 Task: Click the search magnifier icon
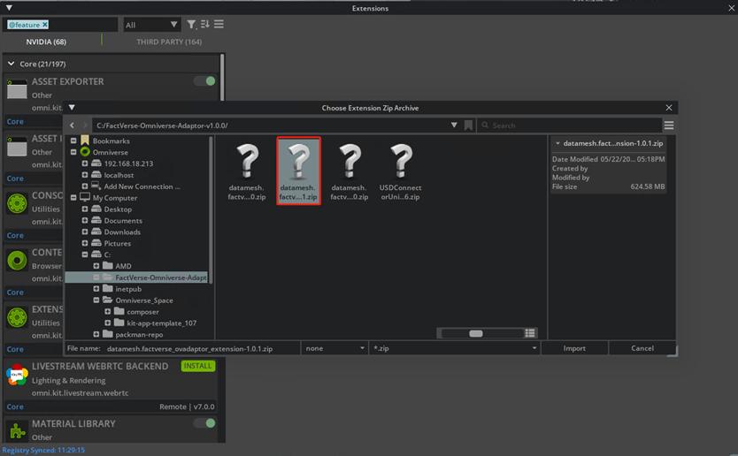[485, 125]
